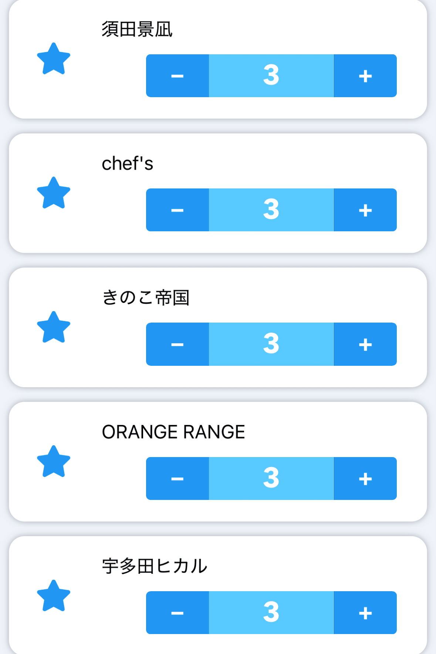Toggle the favorite star for きのこ帝国
This screenshot has width=436, height=654.
click(x=54, y=327)
